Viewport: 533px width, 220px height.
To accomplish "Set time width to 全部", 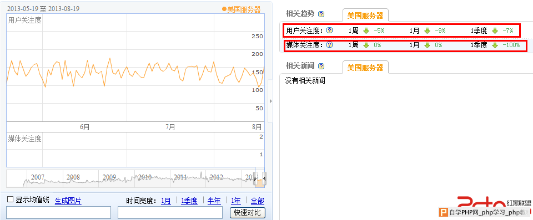I will [257, 201].
